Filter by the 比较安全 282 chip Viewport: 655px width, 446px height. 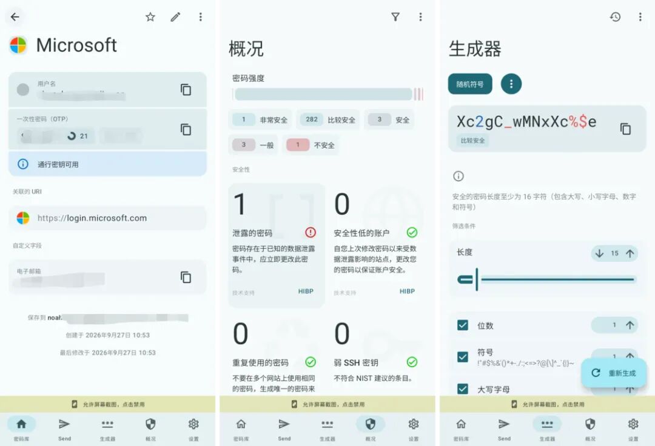click(x=328, y=120)
